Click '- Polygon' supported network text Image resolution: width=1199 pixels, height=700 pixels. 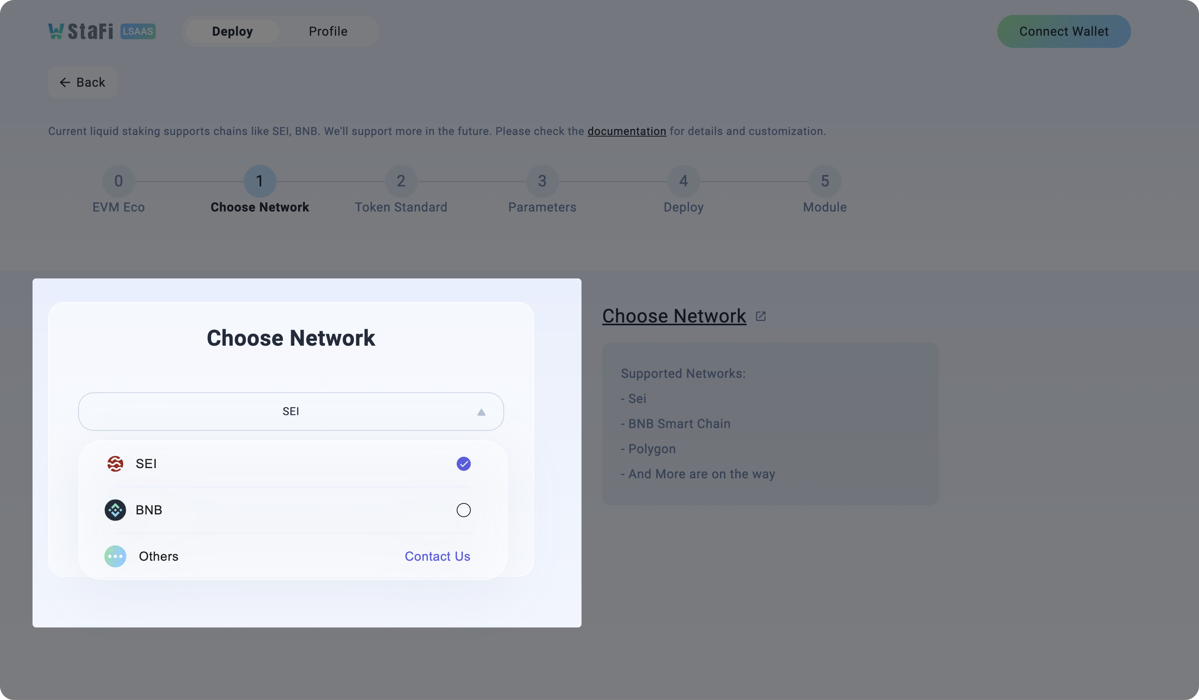[648, 449]
